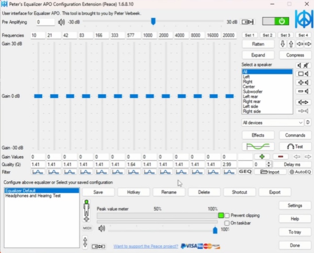The height and width of the screenshot is (253, 314).
Task: Click the GEQ graphic equalizer button
Action: [x=245, y=172]
